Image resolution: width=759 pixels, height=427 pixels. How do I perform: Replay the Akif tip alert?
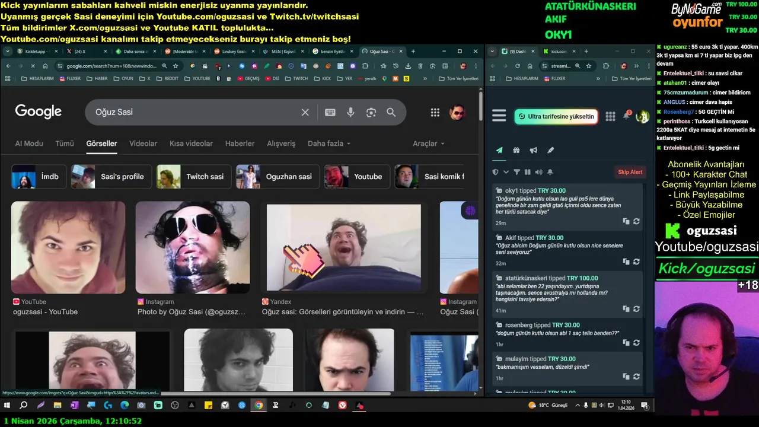(x=636, y=262)
